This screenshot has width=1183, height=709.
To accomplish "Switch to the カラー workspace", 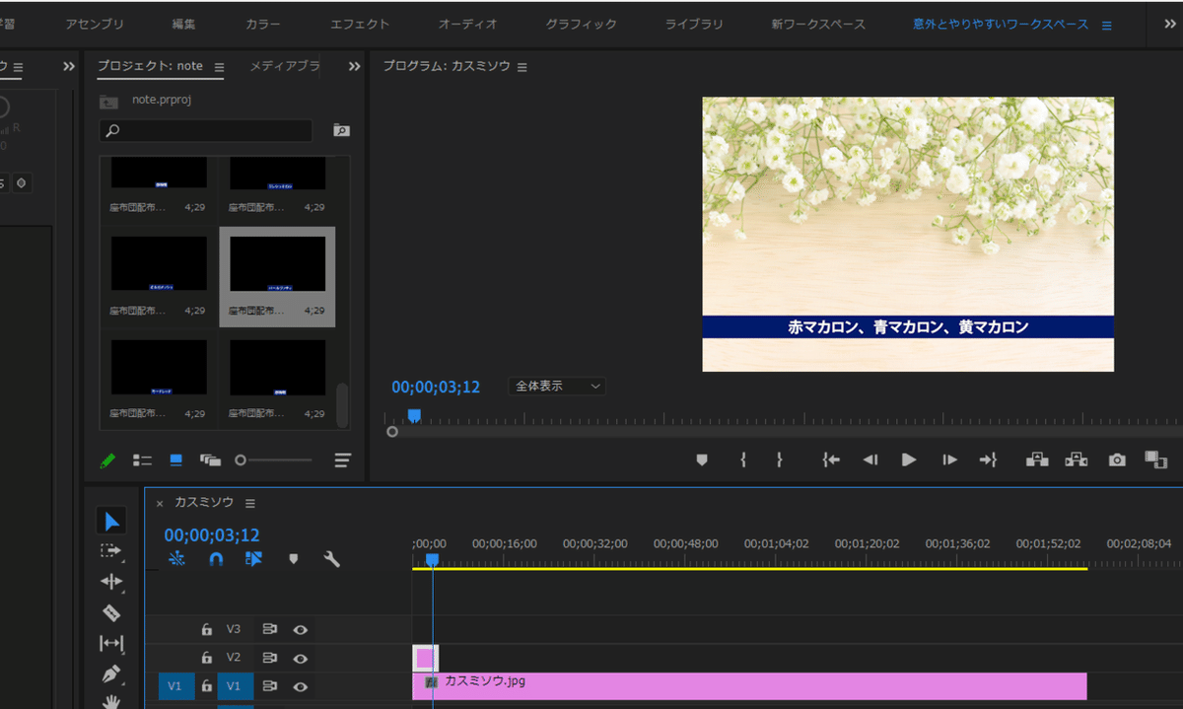I will [263, 24].
